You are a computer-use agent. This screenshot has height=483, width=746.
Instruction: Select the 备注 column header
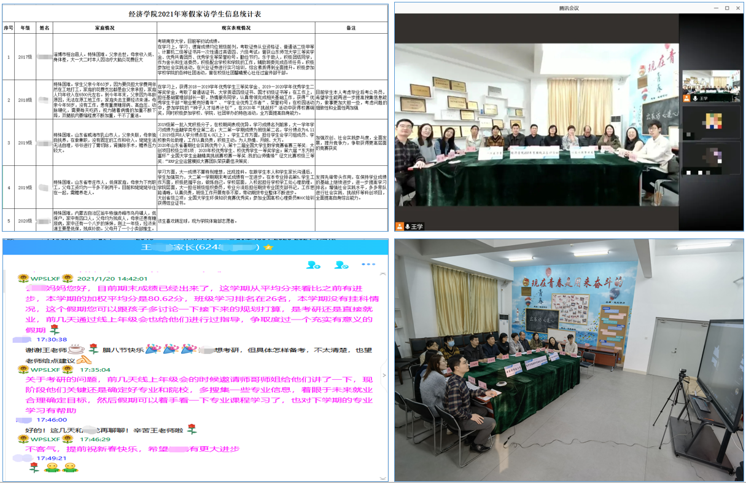(x=351, y=28)
